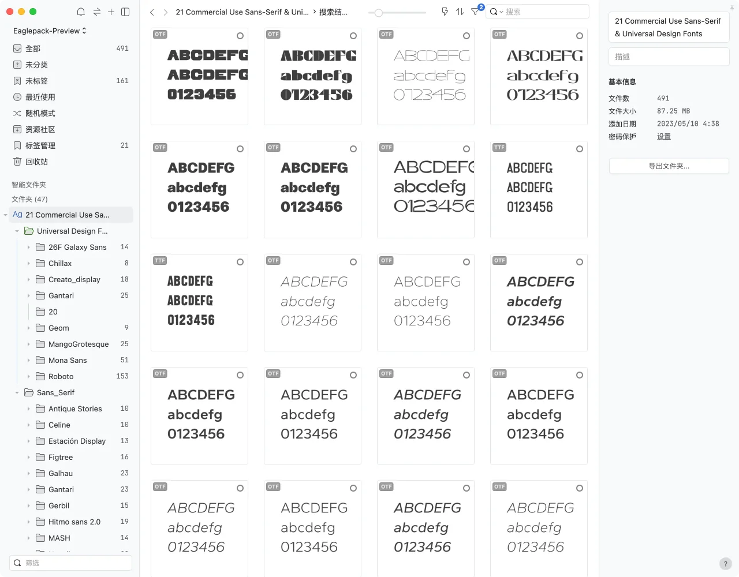This screenshot has height=577, width=739.
Task: Open the Eaglepack-Preview library dropdown
Action: pos(50,31)
